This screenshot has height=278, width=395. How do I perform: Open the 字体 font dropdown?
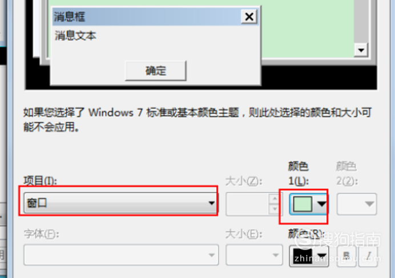tap(121, 255)
